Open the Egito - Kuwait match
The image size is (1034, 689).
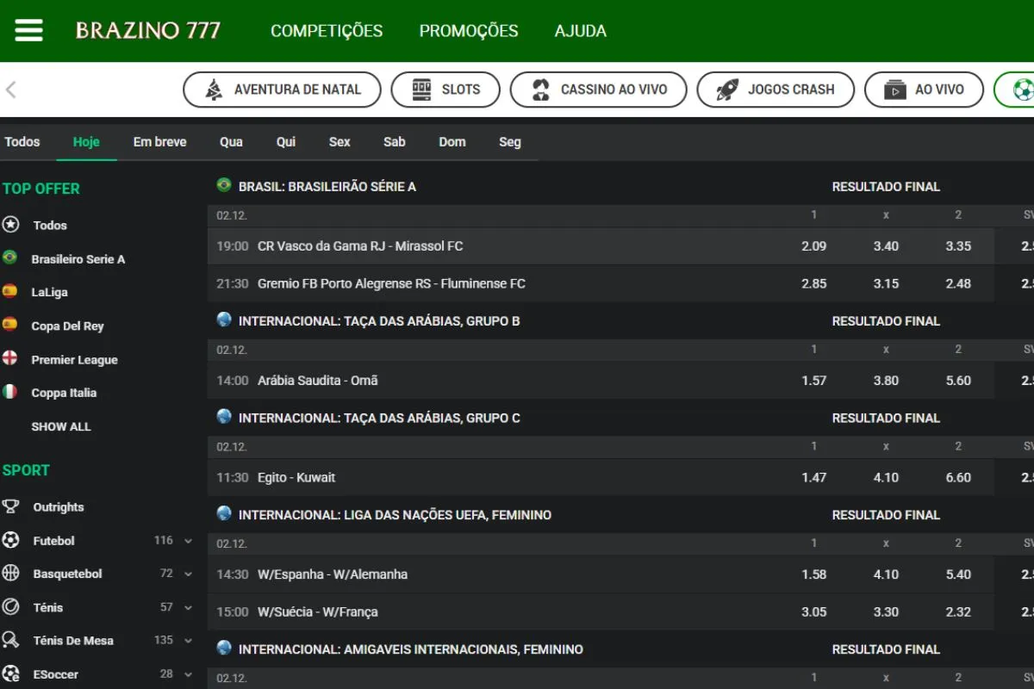(296, 478)
